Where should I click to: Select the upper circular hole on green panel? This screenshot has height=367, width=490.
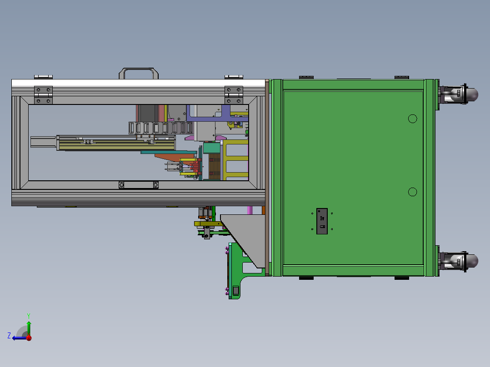[413, 119]
